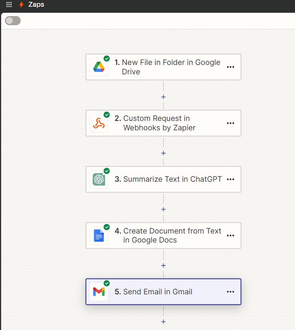Select the Summarize Text in ChatGPT step

(172, 179)
